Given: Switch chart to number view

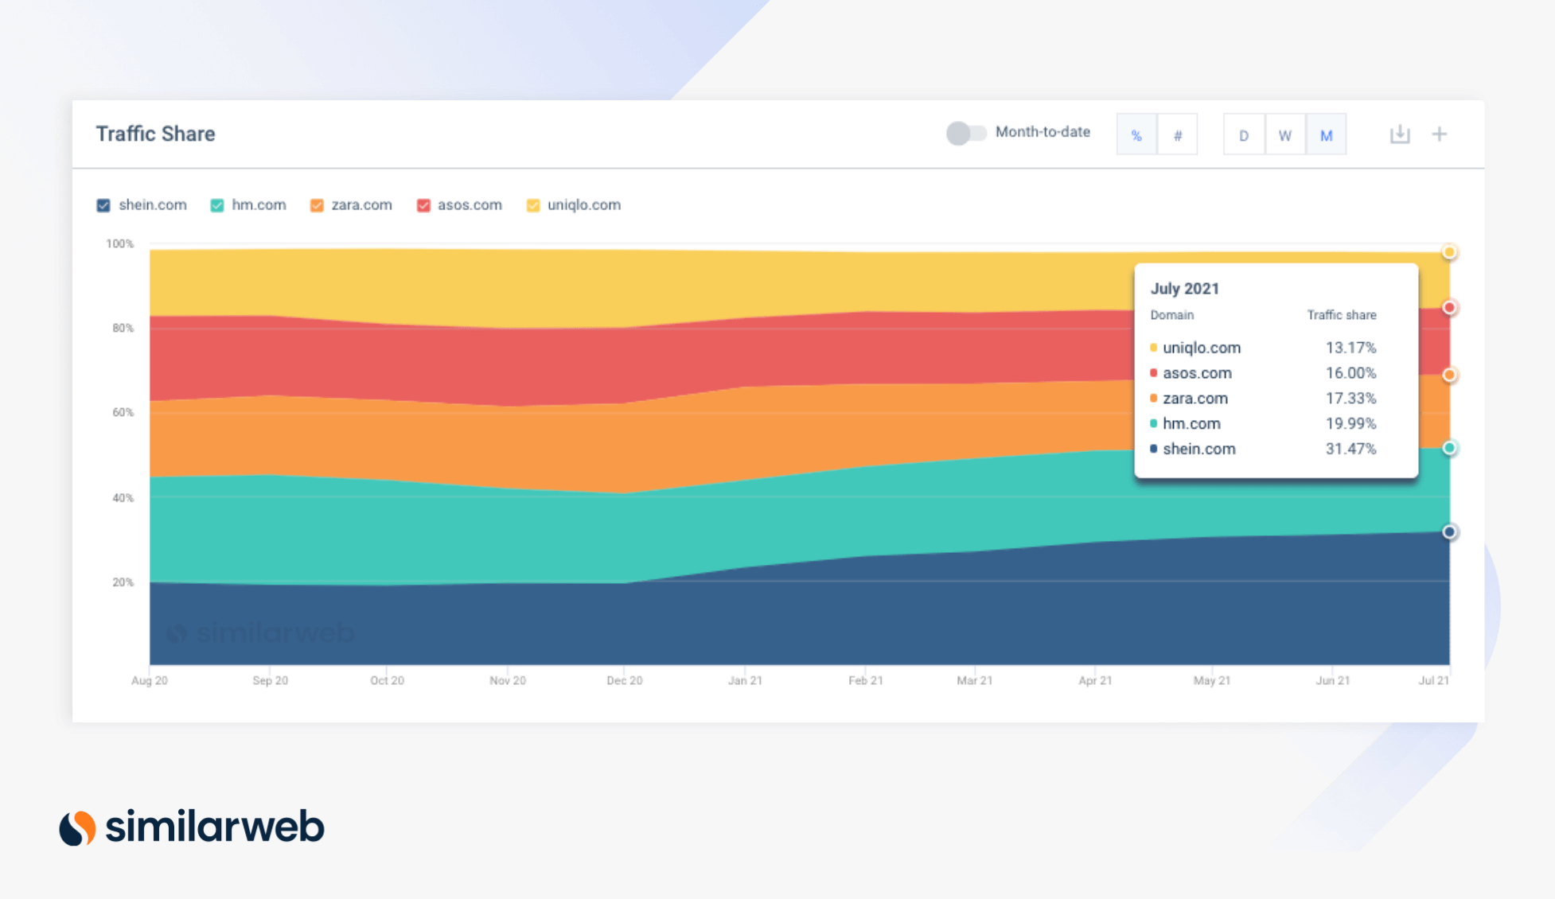Looking at the screenshot, I should point(1178,135).
